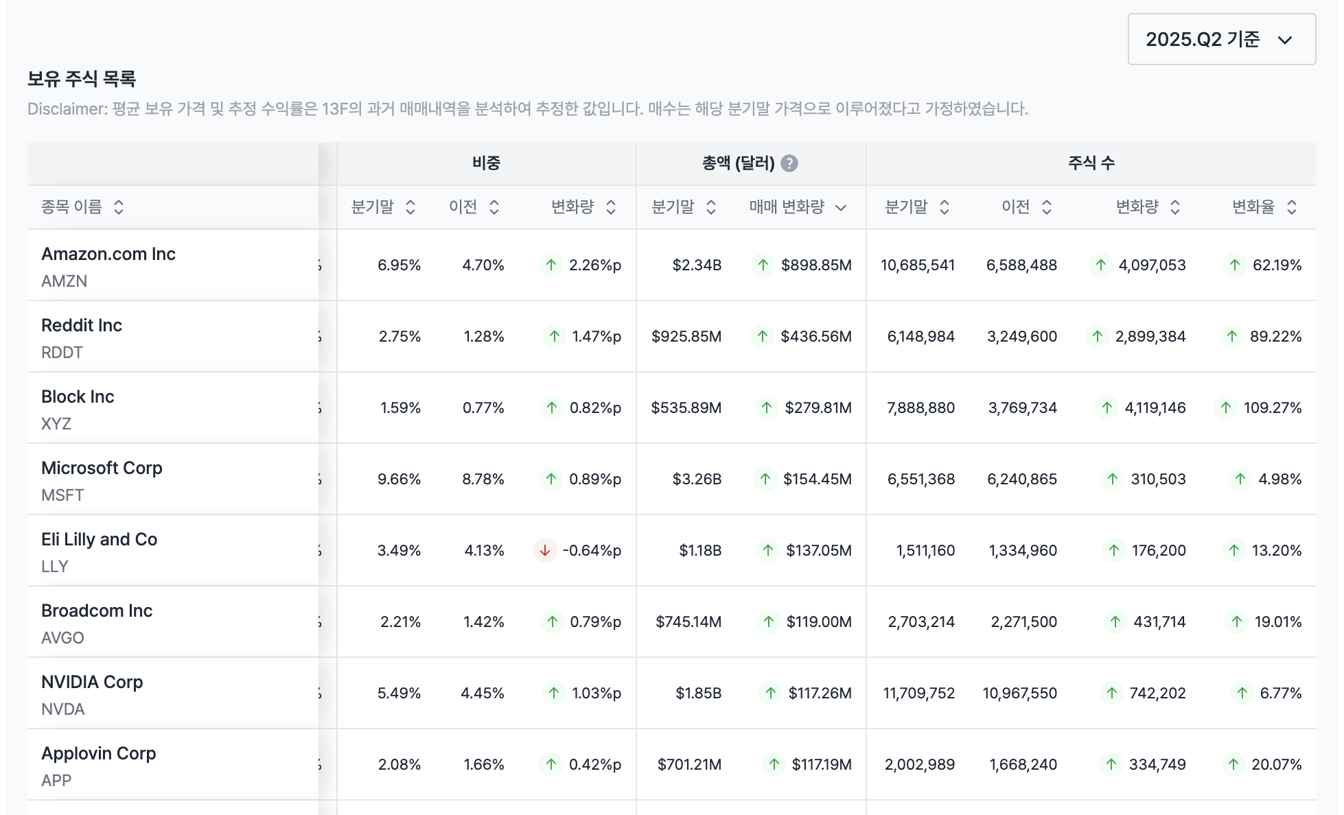
Task: Click Eli Lilly's 1,511,160 share count
Action: point(926,550)
